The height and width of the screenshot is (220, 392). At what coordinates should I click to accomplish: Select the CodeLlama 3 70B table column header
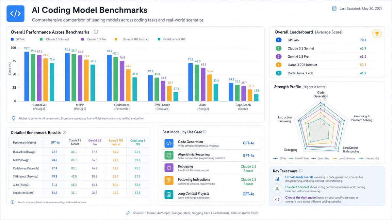click(x=138, y=142)
